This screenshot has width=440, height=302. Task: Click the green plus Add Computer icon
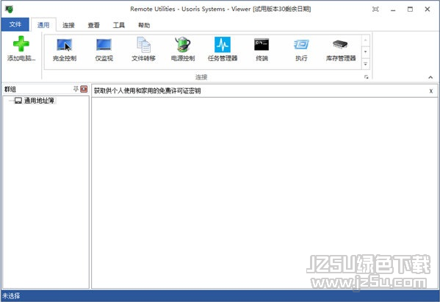pyautogui.click(x=21, y=44)
